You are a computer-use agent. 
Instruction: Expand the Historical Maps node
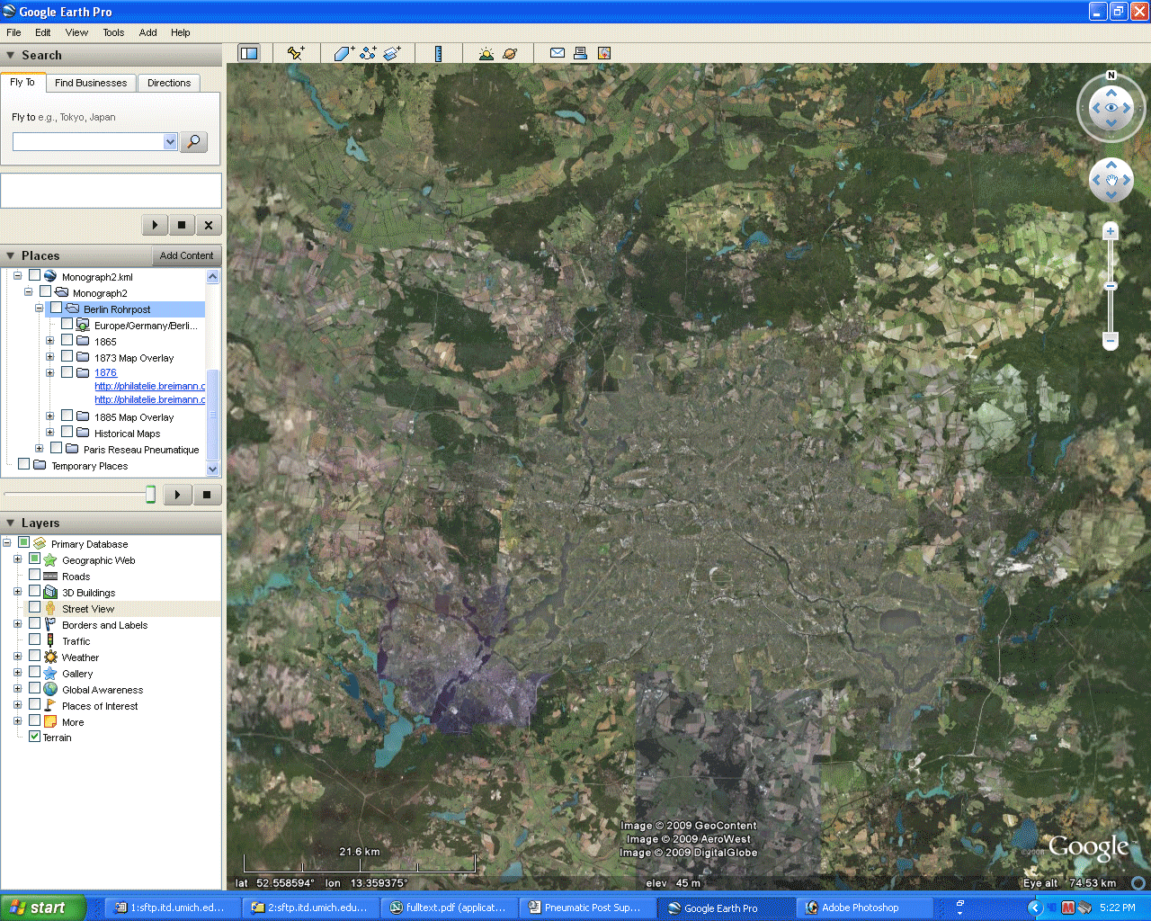point(50,433)
